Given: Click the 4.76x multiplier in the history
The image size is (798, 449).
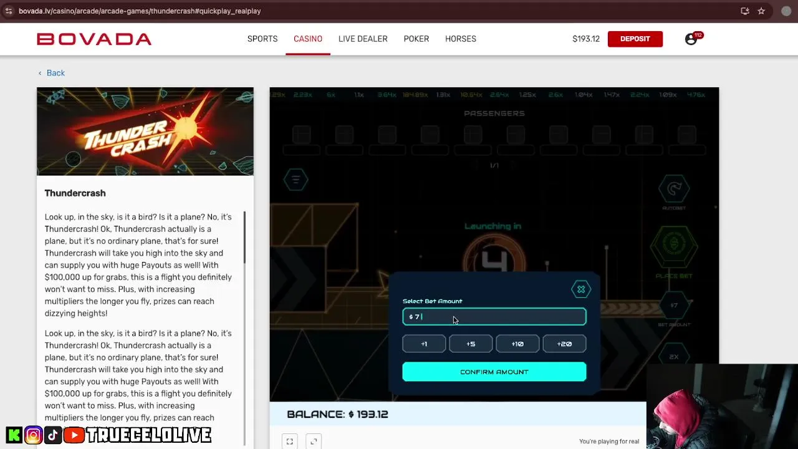Looking at the screenshot, I should [x=696, y=95].
